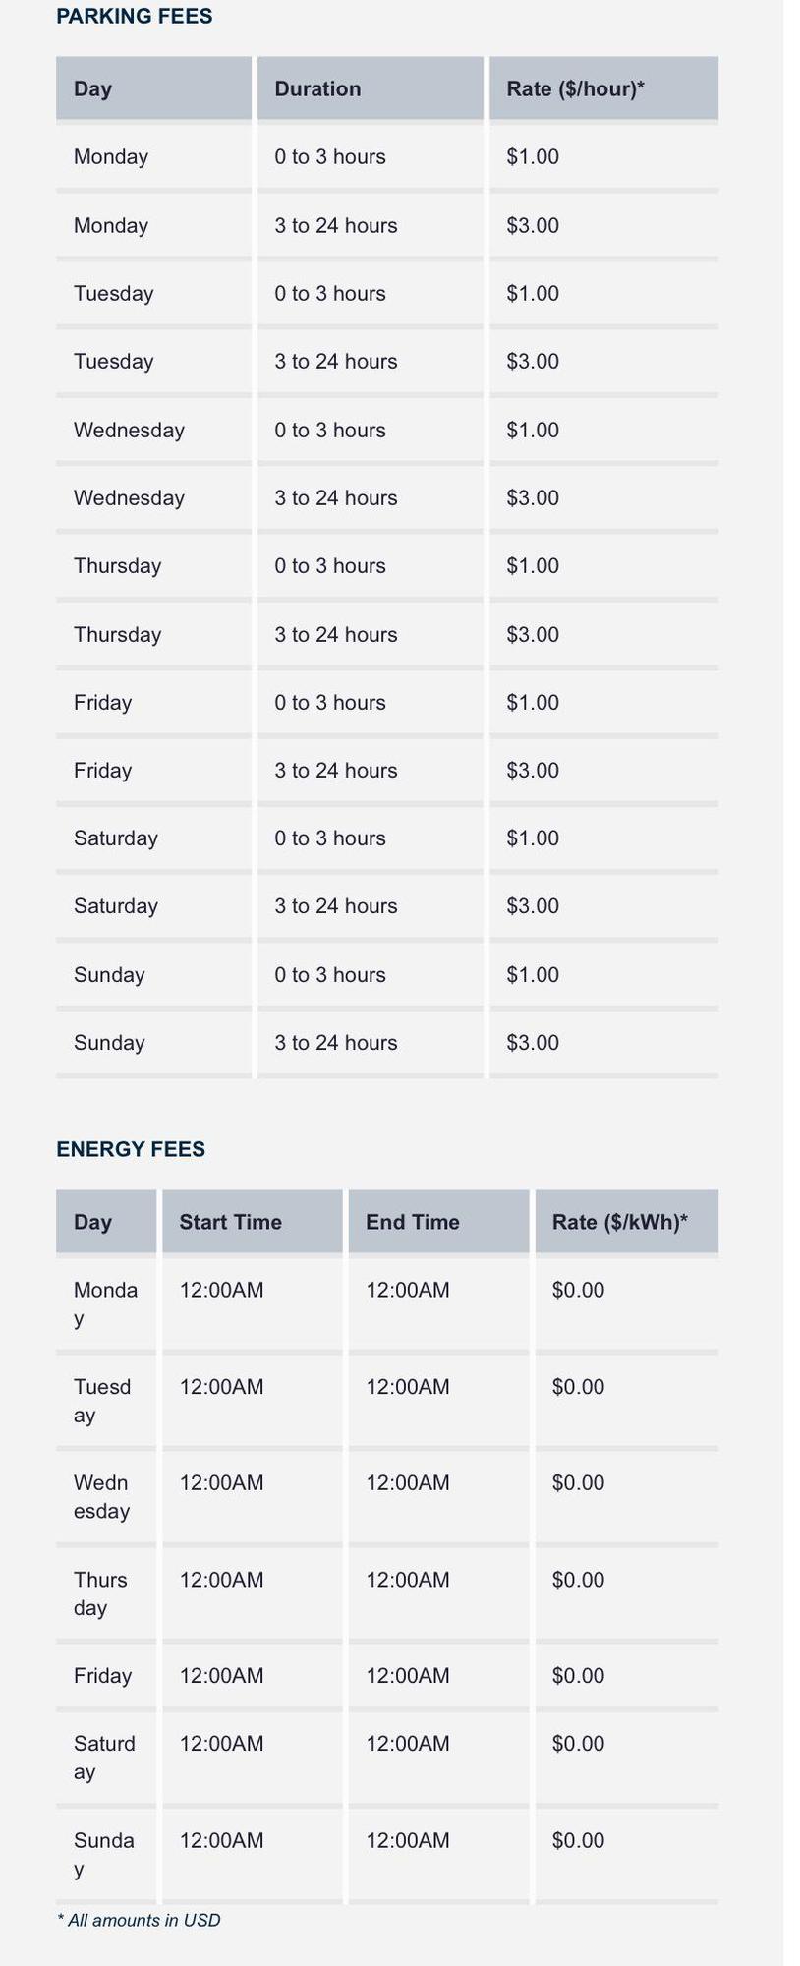Viewport: 800px width, 1966px height.
Task: Select Wednesday 3 to 24 hours duration cell
Action: click(336, 498)
